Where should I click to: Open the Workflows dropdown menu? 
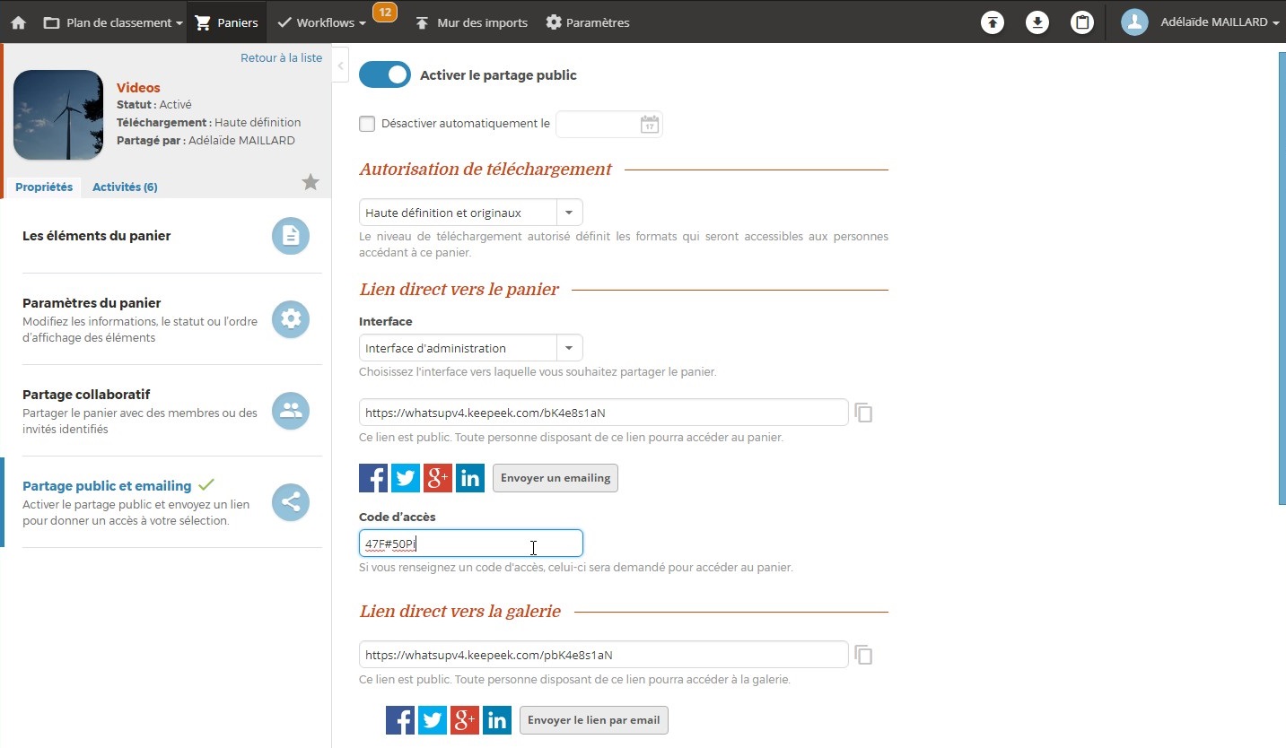[x=321, y=22]
